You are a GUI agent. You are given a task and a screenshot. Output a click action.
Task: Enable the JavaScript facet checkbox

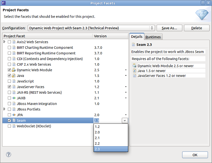9,81
